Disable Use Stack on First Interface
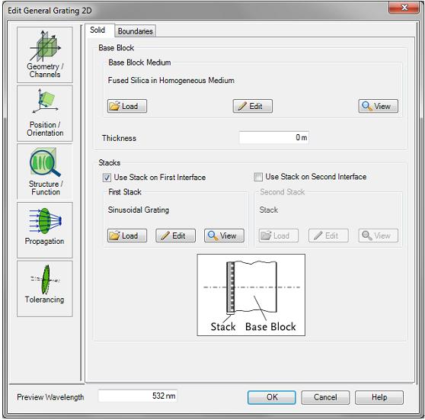 [x=107, y=178]
